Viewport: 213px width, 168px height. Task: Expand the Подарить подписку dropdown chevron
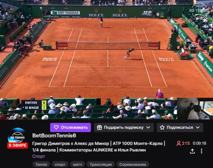coord(148,127)
